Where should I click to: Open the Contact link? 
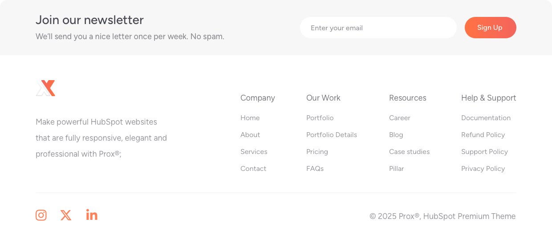point(253,169)
